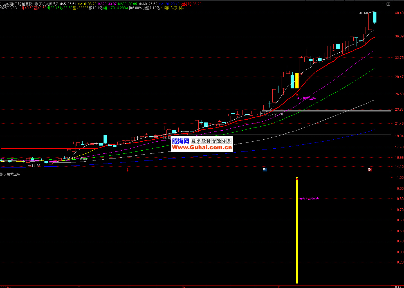
Task: Expand the 天机龙回头Z main indicator dropdown
Action: [x=36, y=4]
